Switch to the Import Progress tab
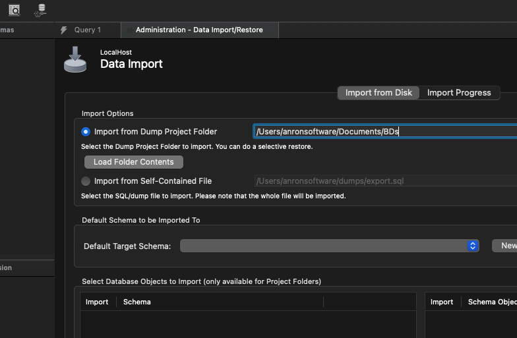Viewport: 517px width, 338px height. 459,93
